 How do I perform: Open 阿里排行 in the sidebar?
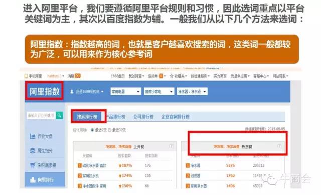point(45,180)
